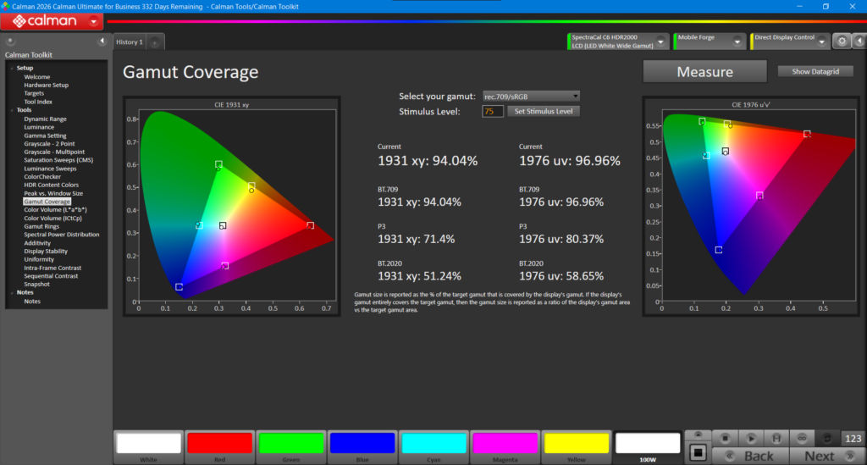Click the play sequence icon
Viewport: 867px width, 465px height.
coord(750,439)
